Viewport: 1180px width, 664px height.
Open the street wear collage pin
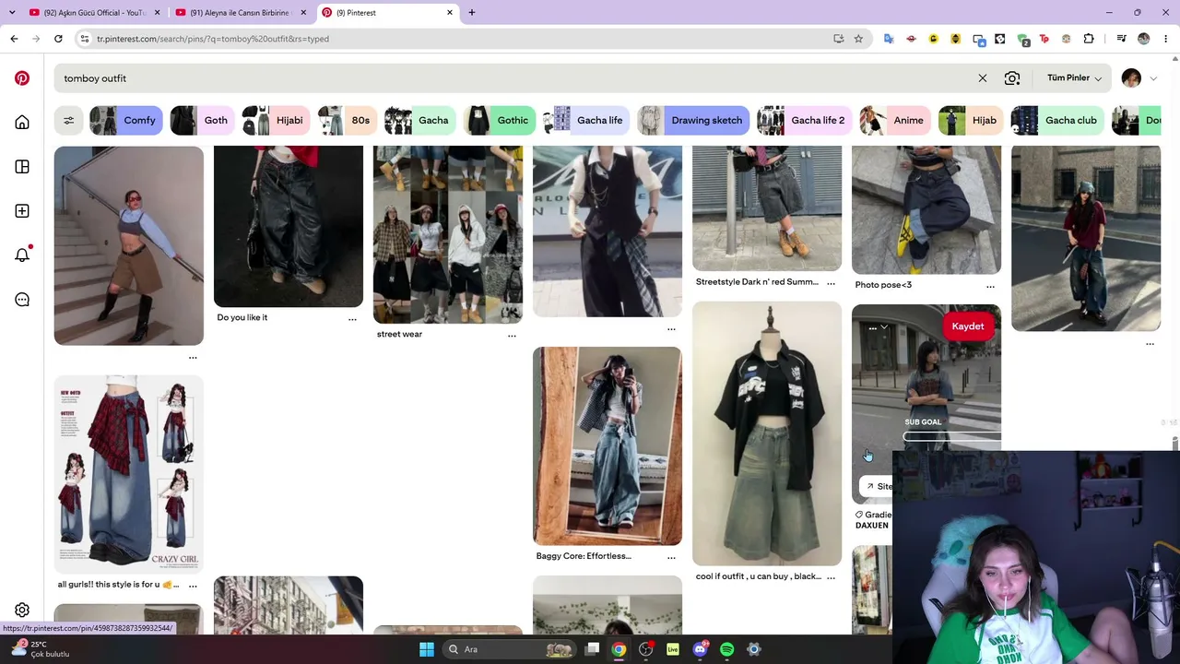448,234
